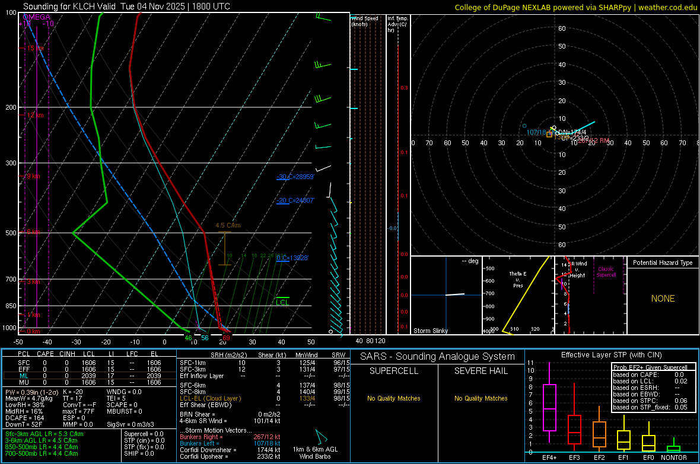Click the Classic Supercell label
Viewport: 700px width, 464px height.
606,272
